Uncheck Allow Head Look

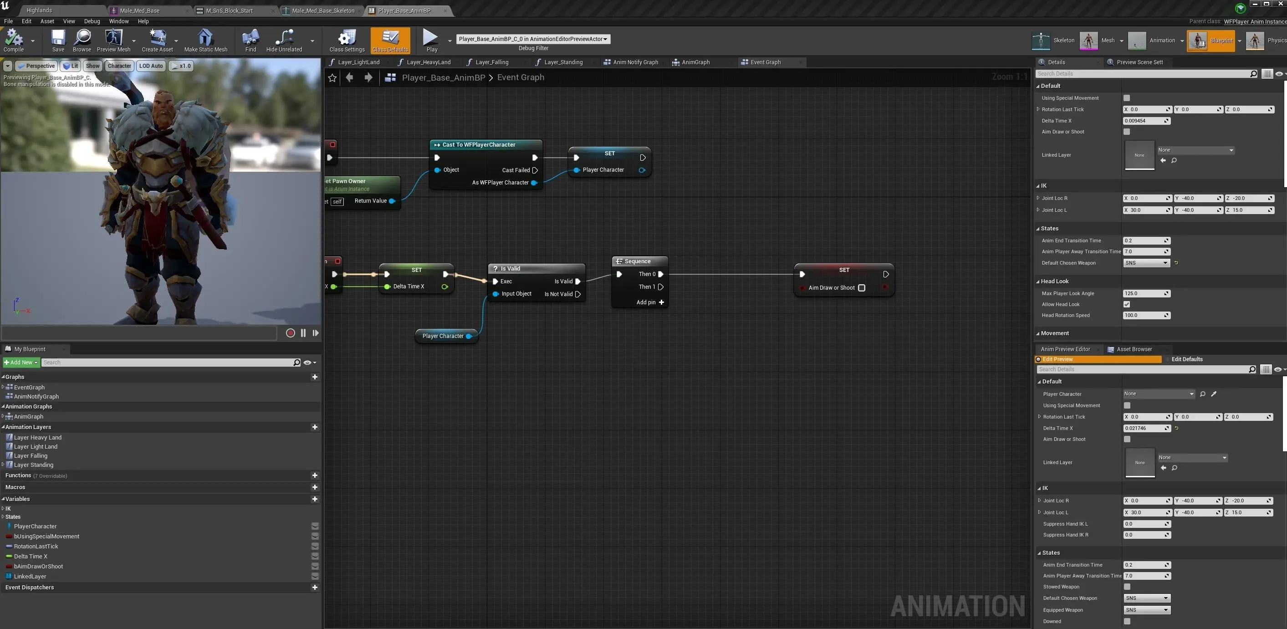1127,304
